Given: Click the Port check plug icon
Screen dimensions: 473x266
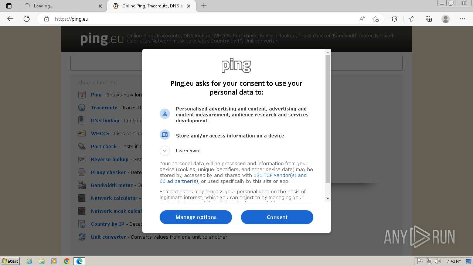Looking at the screenshot, I should (82, 146).
